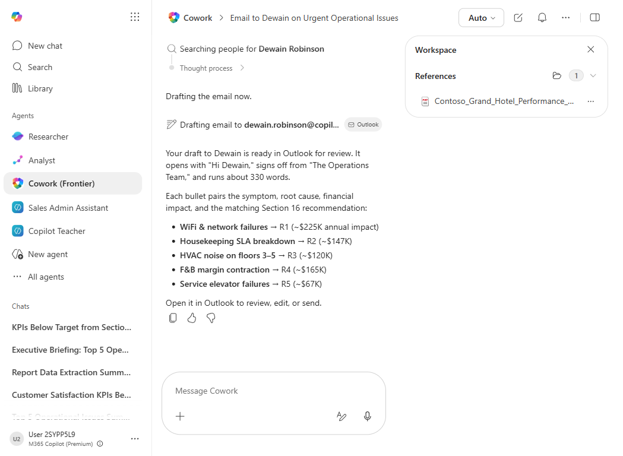Screen dimensions: 623x456
Task: Give the response a thumbs down
Action: point(211,318)
